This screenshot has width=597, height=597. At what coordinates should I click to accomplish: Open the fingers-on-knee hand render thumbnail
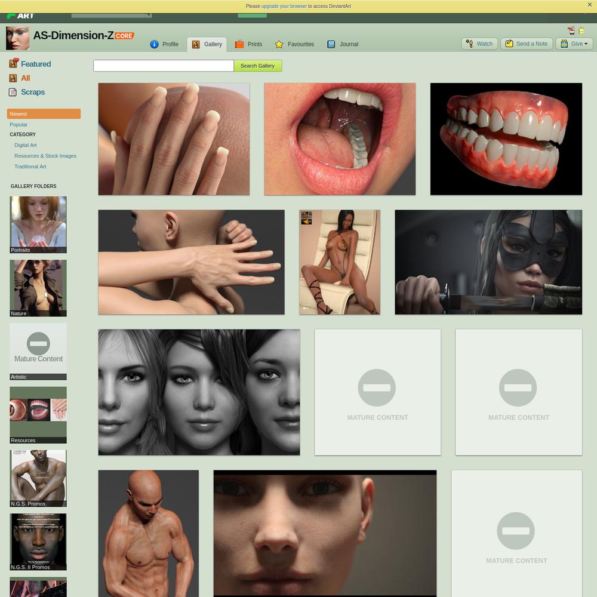174,139
